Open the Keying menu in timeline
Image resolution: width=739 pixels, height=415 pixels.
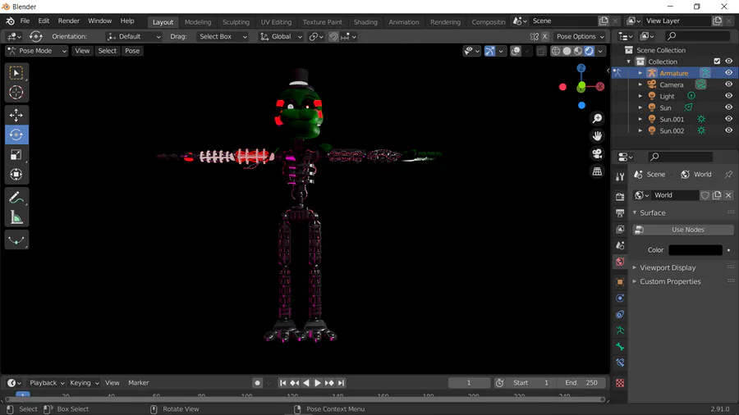coord(84,383)
